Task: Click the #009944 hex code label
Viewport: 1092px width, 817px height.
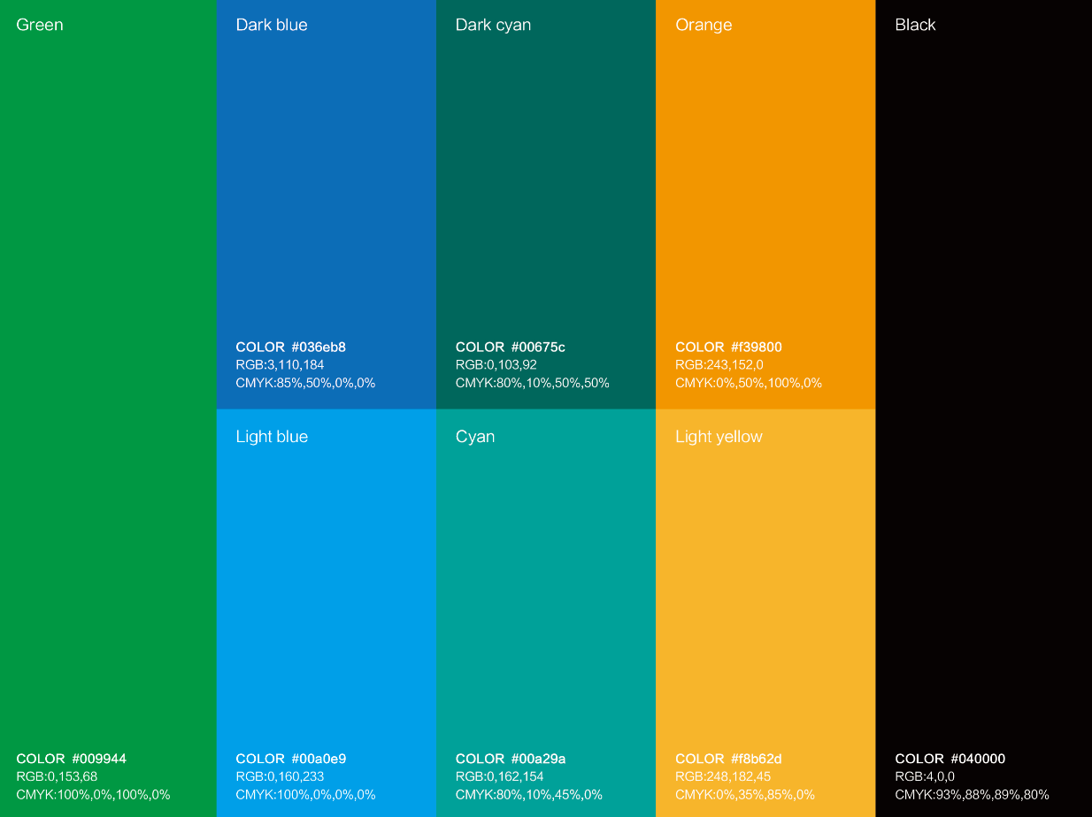Action: [x=98, y=759]
